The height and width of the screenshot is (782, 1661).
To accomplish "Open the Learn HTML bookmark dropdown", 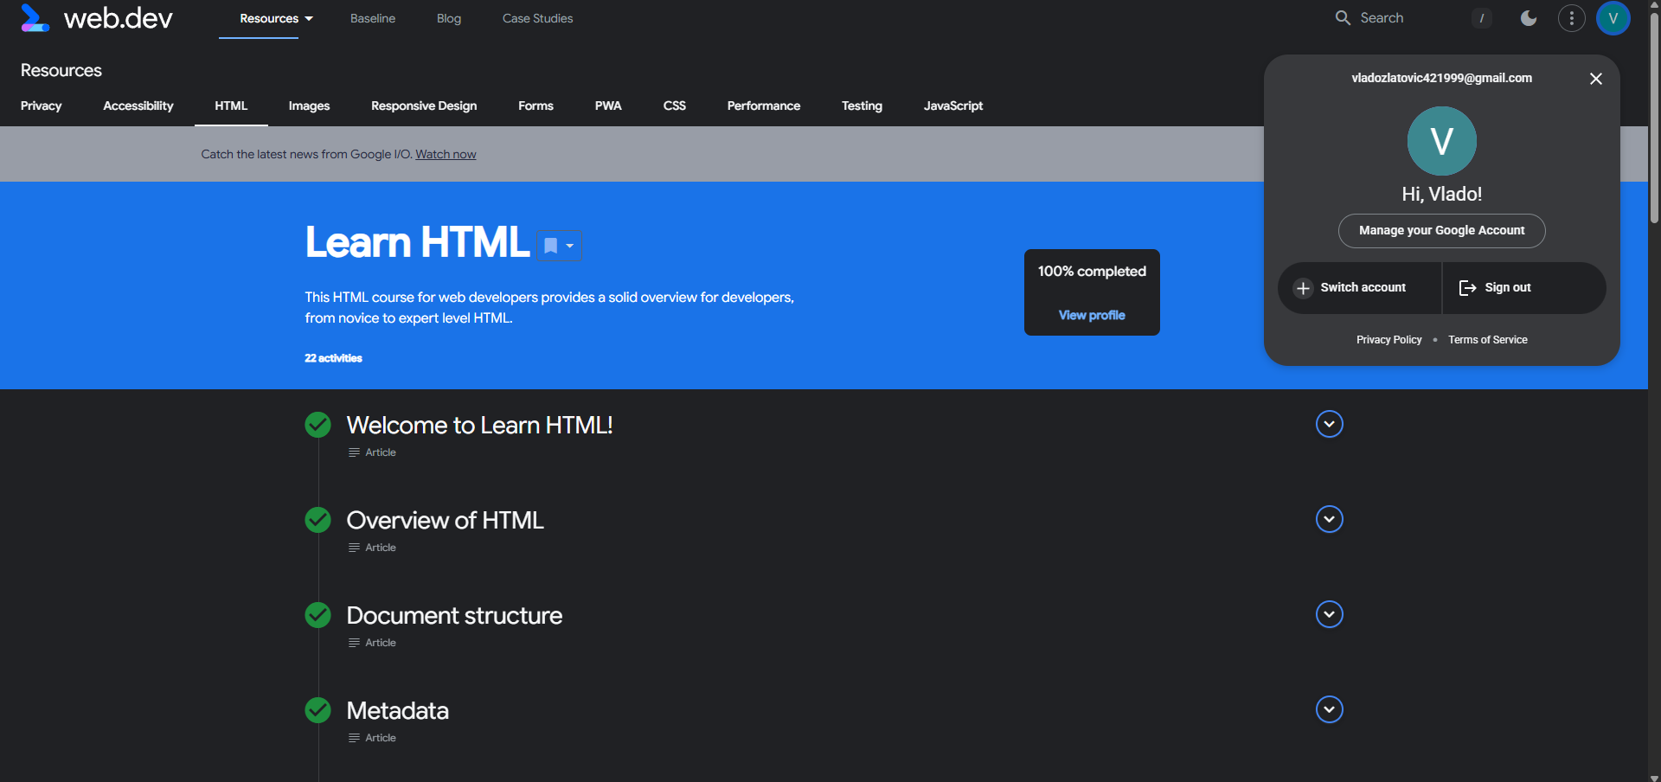I will tap(560, 246).
